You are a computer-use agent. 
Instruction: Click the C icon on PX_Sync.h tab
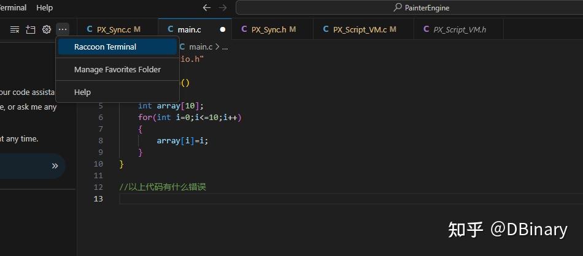pyautogui.click(x=244, y=29)
